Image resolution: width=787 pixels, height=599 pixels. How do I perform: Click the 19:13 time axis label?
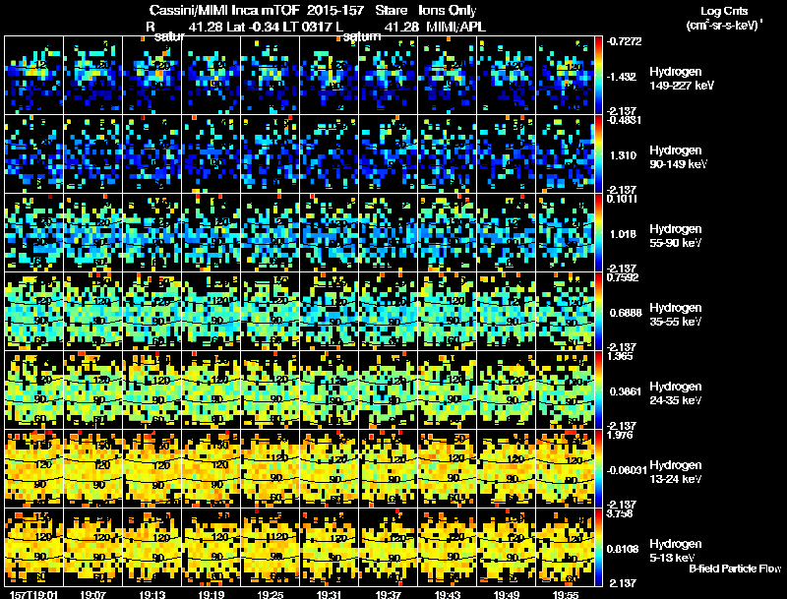tap(152, 594)
